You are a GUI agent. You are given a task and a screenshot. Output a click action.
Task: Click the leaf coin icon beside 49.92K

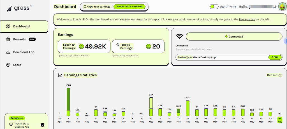(82, 46)
